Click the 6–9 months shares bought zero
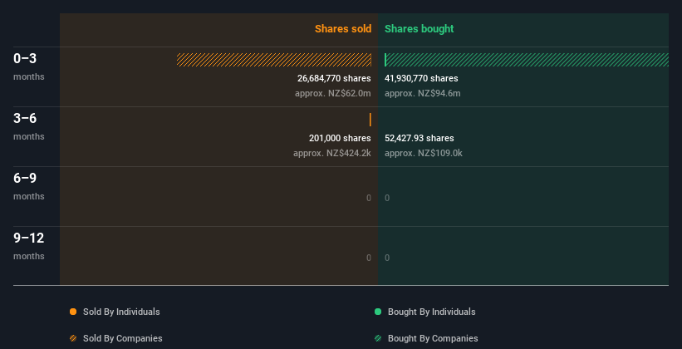Image resolution: width=682 pixels, height=349 pixels. (387, 198)
